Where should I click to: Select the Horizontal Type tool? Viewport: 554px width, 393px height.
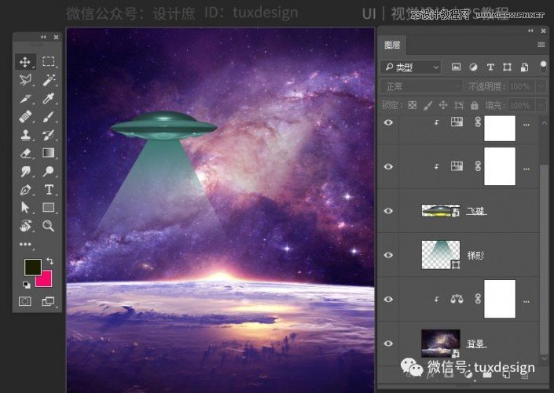click(49, 190)
